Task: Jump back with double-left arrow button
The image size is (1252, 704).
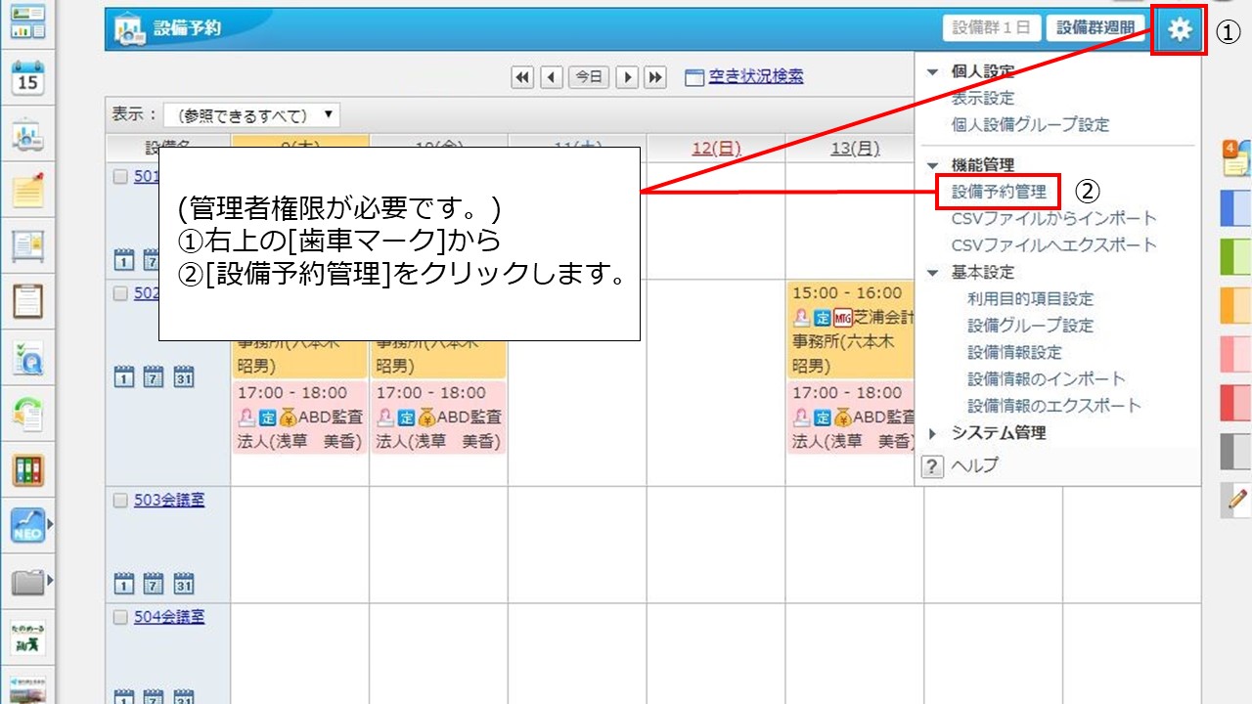Action: (523, 77)
